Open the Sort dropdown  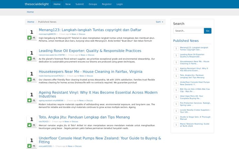(159, 22)
